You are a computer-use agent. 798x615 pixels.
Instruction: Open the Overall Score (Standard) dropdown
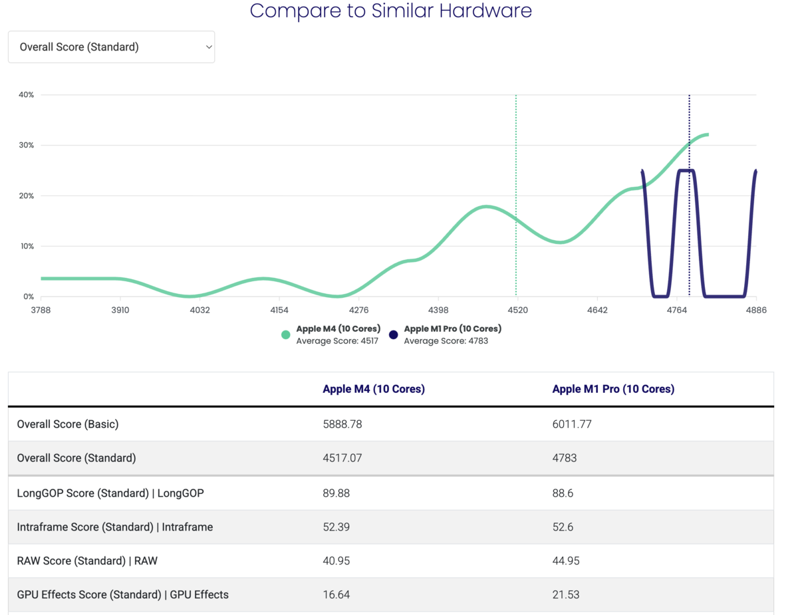coord(111,47)
